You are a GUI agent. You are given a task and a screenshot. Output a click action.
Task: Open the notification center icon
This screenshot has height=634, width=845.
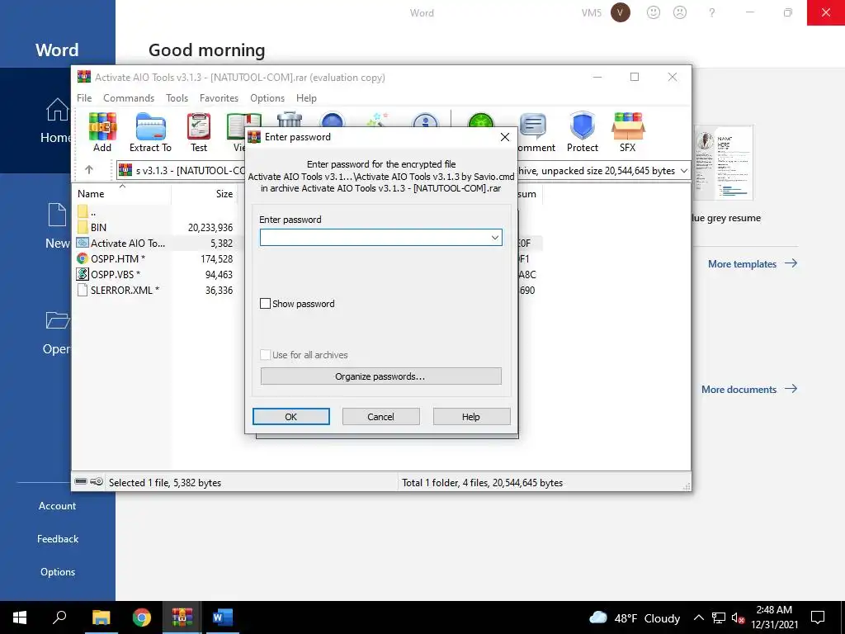[818, 617]
